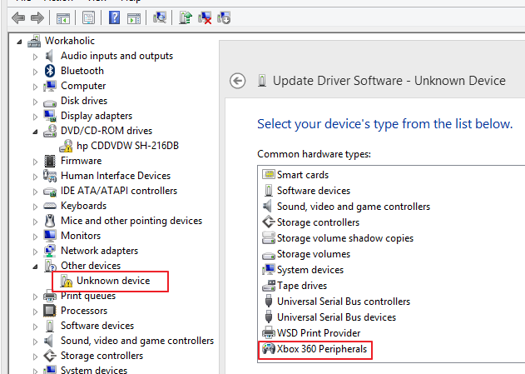This screenshot has width=525, height=374.
Task: Expand the Firmware category arrow
Action: point(35,162)
